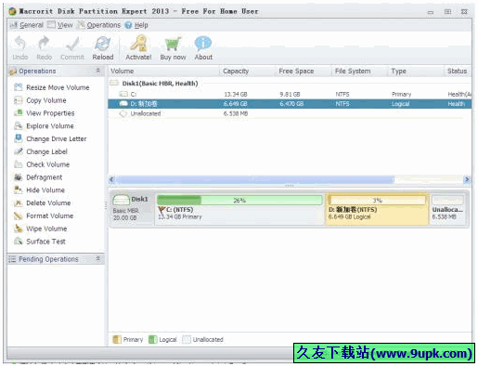Sort by File System column
Viewport: 478px width, 366px height.
coord(359,72)
